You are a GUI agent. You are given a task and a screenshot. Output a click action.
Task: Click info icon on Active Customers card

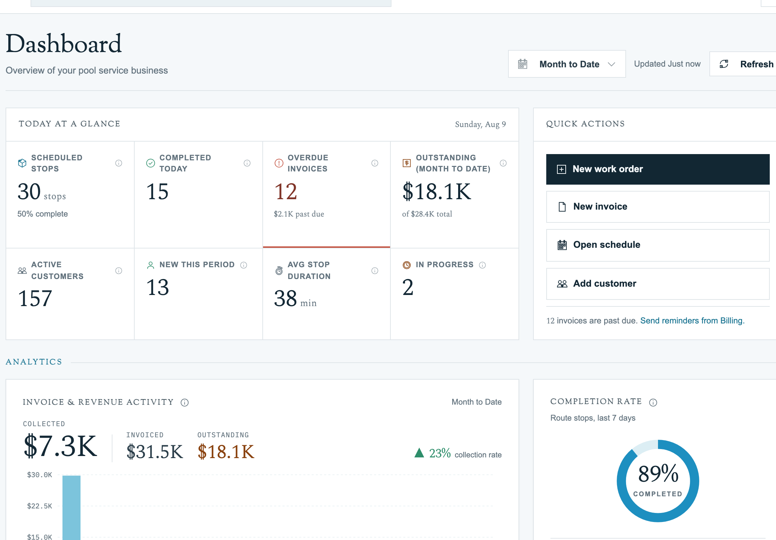click(119, 271)
